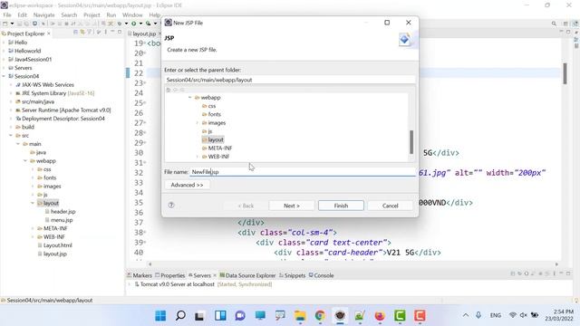
Task: Open the Navigate menu
Action: click(x=43, y=15)
